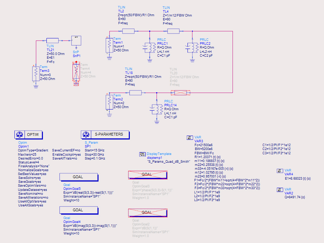The height and width of the screenshot is (243, 324).
Task: Select the DisplayTemplate disptemp1 icon
Action: (142, 154)
